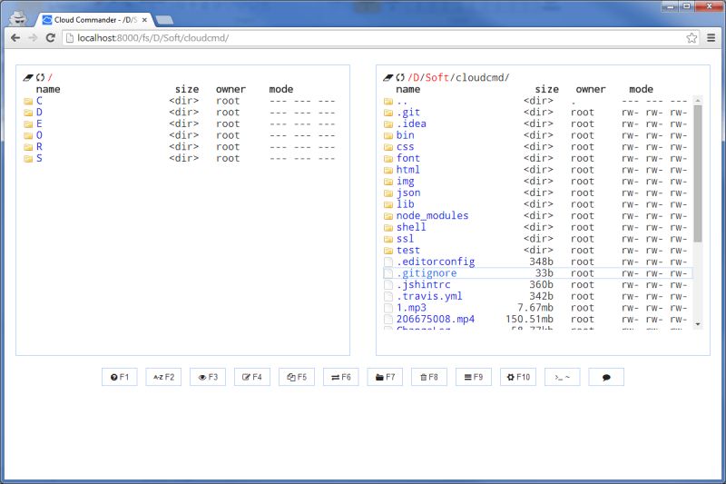Open the shell folder
726x484 pixels.
point(411,227)
